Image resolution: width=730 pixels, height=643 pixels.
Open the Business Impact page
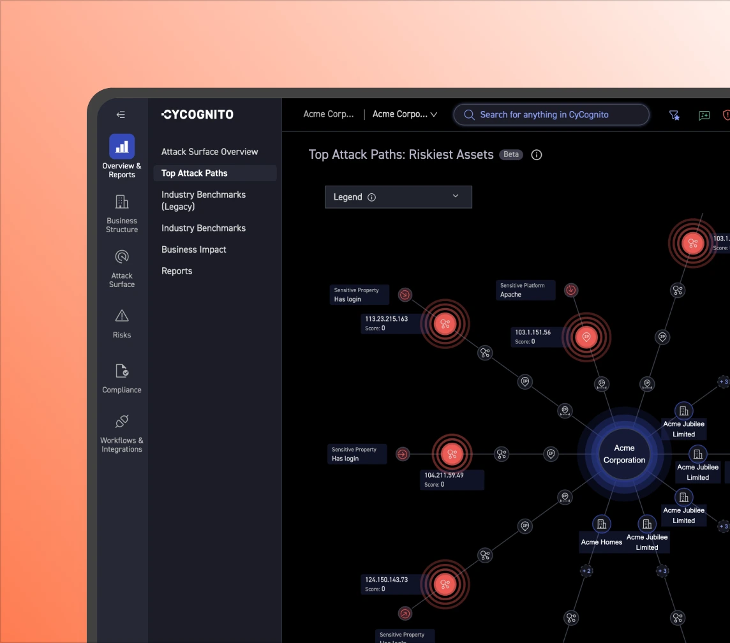[194, 249]
